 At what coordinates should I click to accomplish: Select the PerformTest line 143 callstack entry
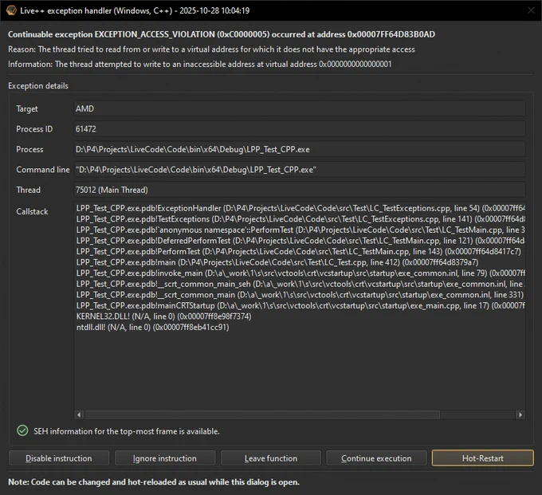(x=298, y=251)
